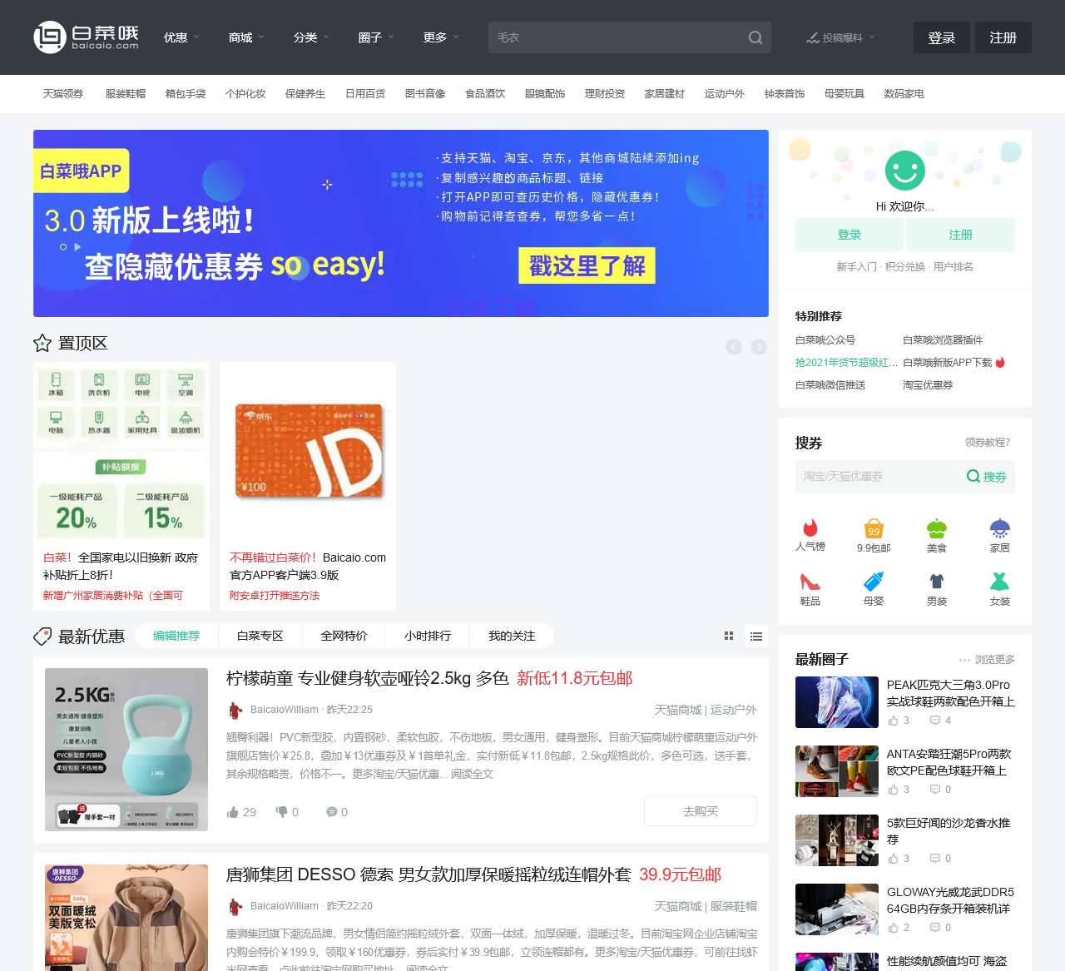This screenshot has height=971, width=1065.
Task: Expand the 商城 dropdown menu
Action: [x=246, y=37]
